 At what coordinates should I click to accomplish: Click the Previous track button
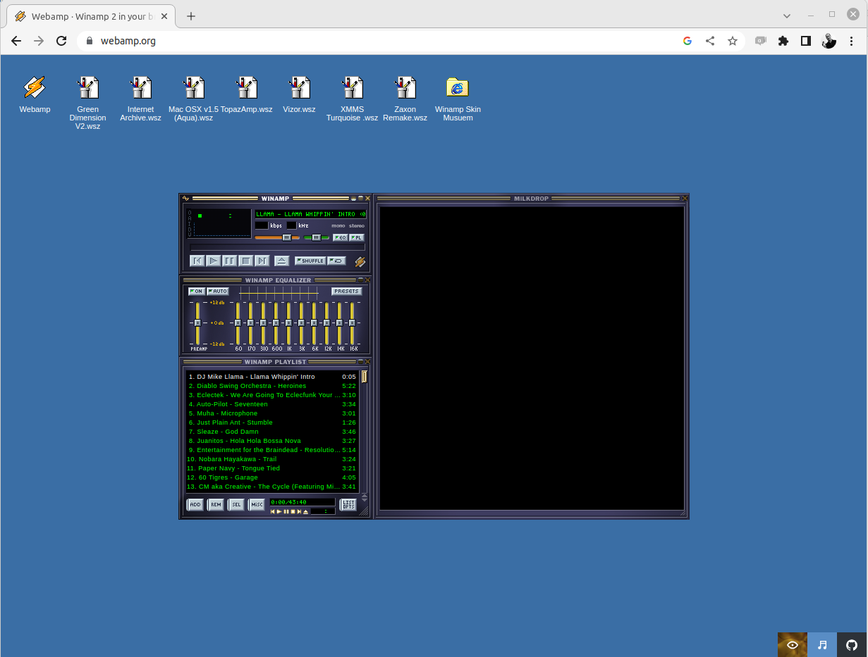click(x=197, y=261)
